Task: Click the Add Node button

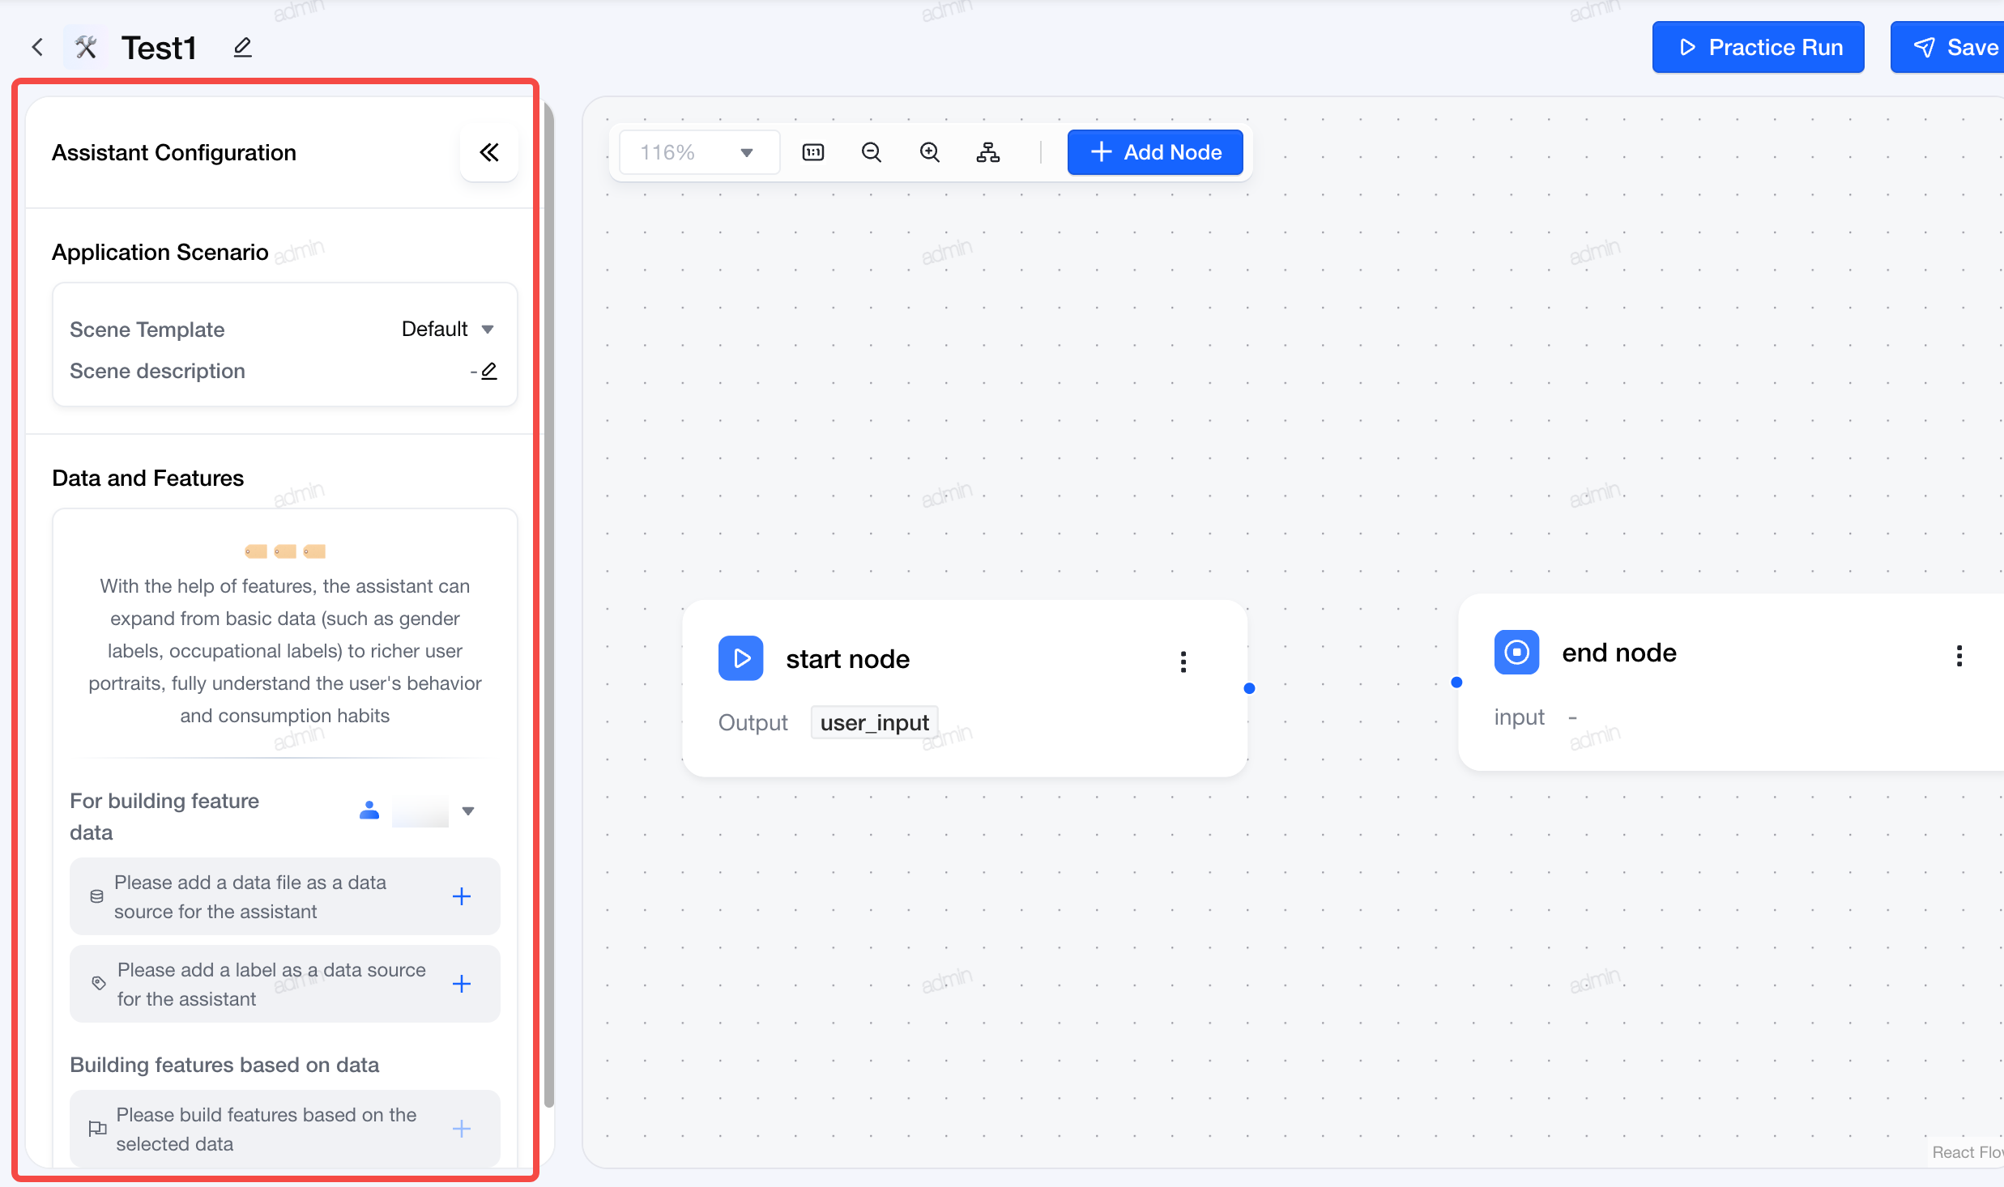Action: point(1155,152)
